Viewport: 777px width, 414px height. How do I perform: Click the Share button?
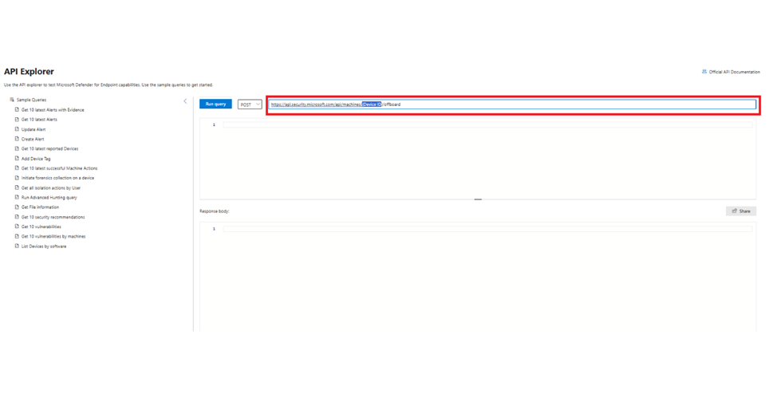(741, 211)
